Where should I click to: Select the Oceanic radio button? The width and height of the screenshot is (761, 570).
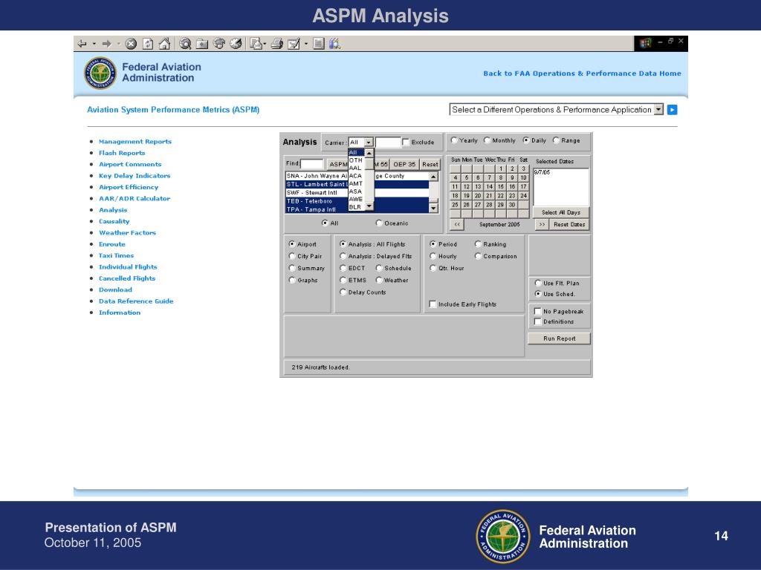(x=379, y=223)
